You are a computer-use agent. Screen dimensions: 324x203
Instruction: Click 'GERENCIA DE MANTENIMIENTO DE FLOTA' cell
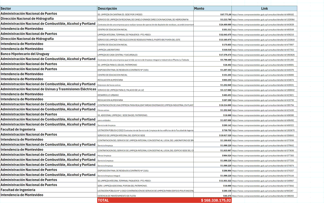146,195
